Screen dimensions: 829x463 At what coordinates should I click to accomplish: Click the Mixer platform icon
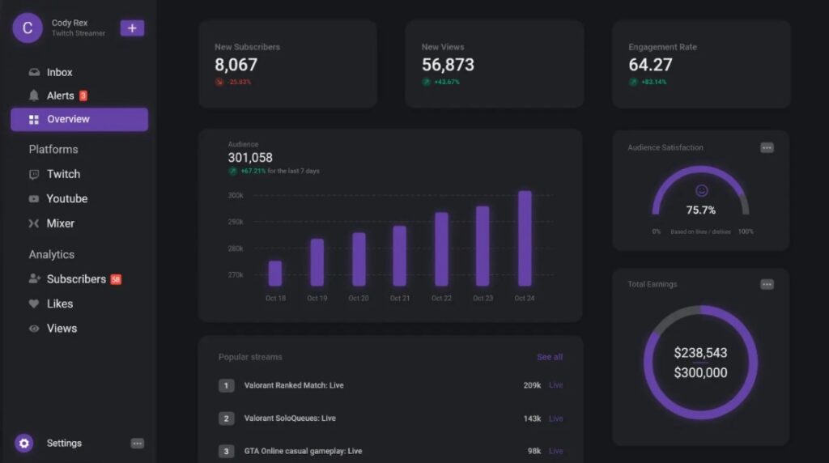34,223
